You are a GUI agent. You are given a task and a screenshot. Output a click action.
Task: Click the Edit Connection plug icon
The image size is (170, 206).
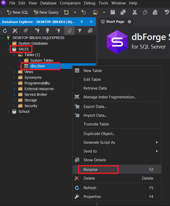(48, 31)
